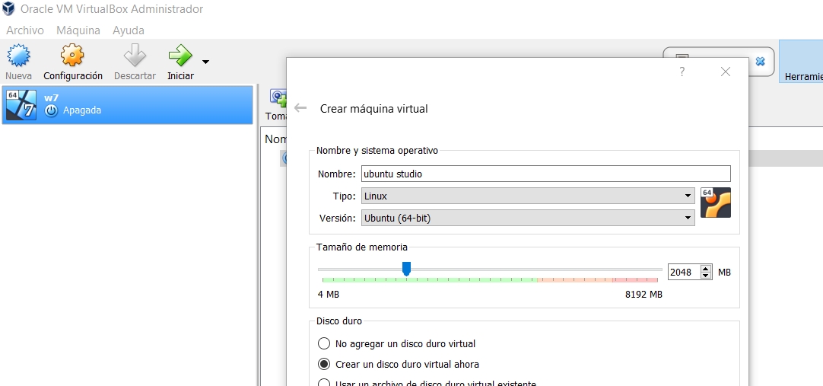Viewport: 823px width, 386px height.
Task: Click the blue X icon in tools pill
Action: click(x=760, y=62)
